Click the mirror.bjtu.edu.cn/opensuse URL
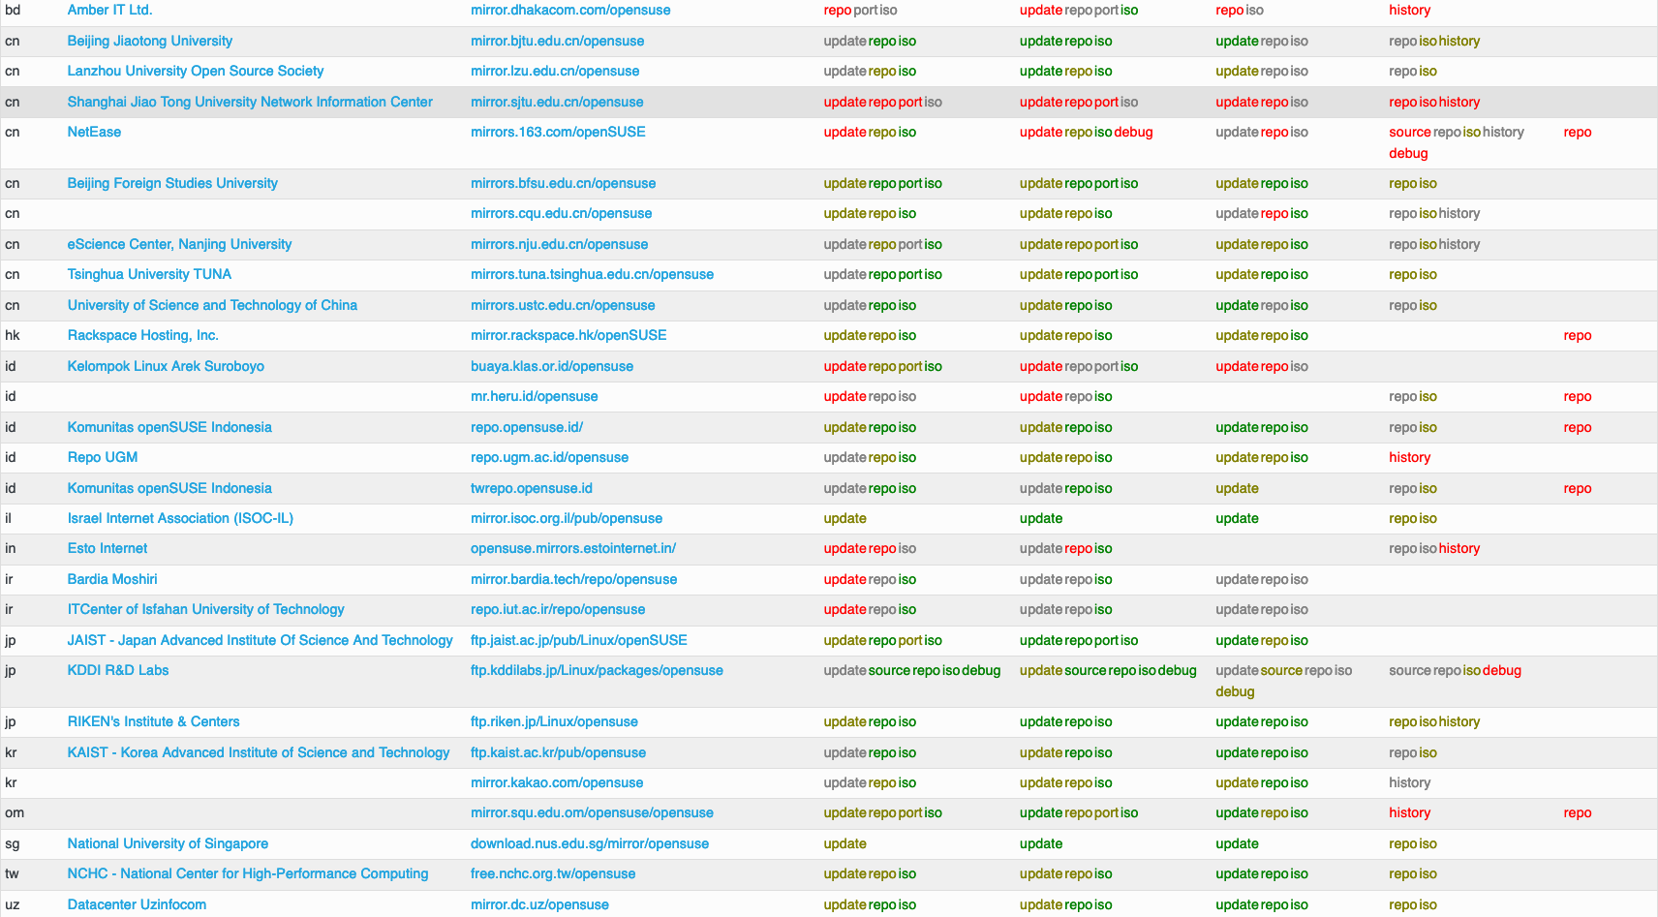The width and height of the screenshot is (1658, 917). point(557,42)
